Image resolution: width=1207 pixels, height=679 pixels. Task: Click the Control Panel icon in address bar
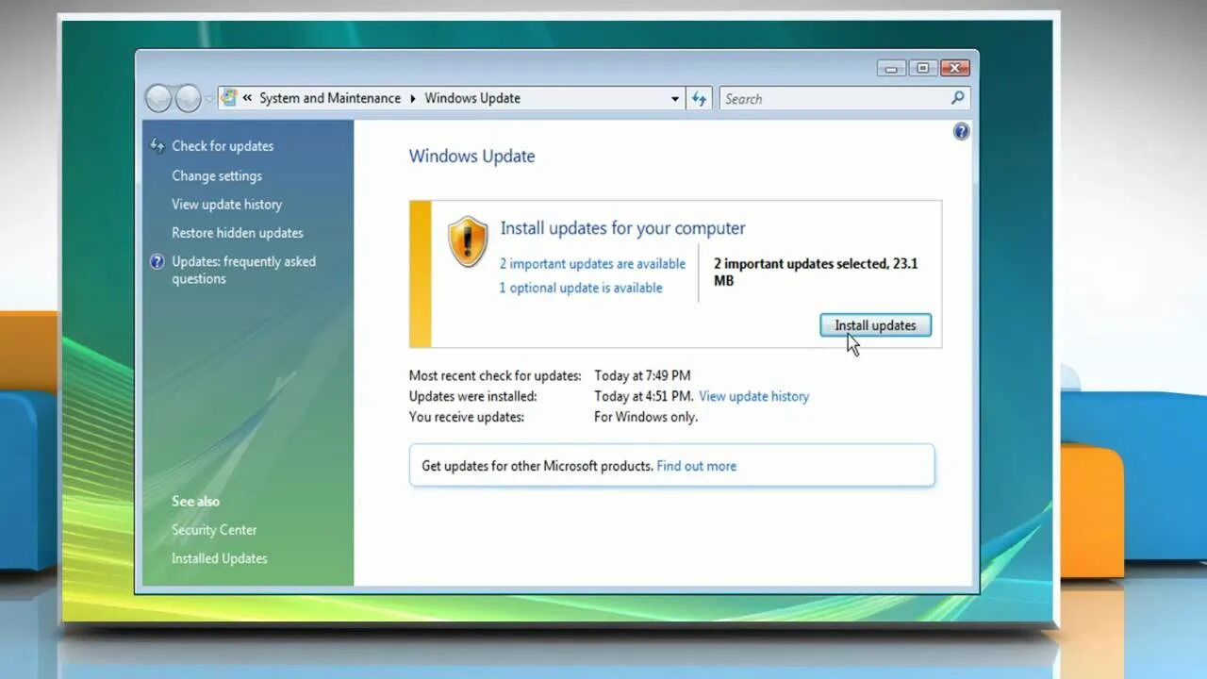tap(229, 98)
